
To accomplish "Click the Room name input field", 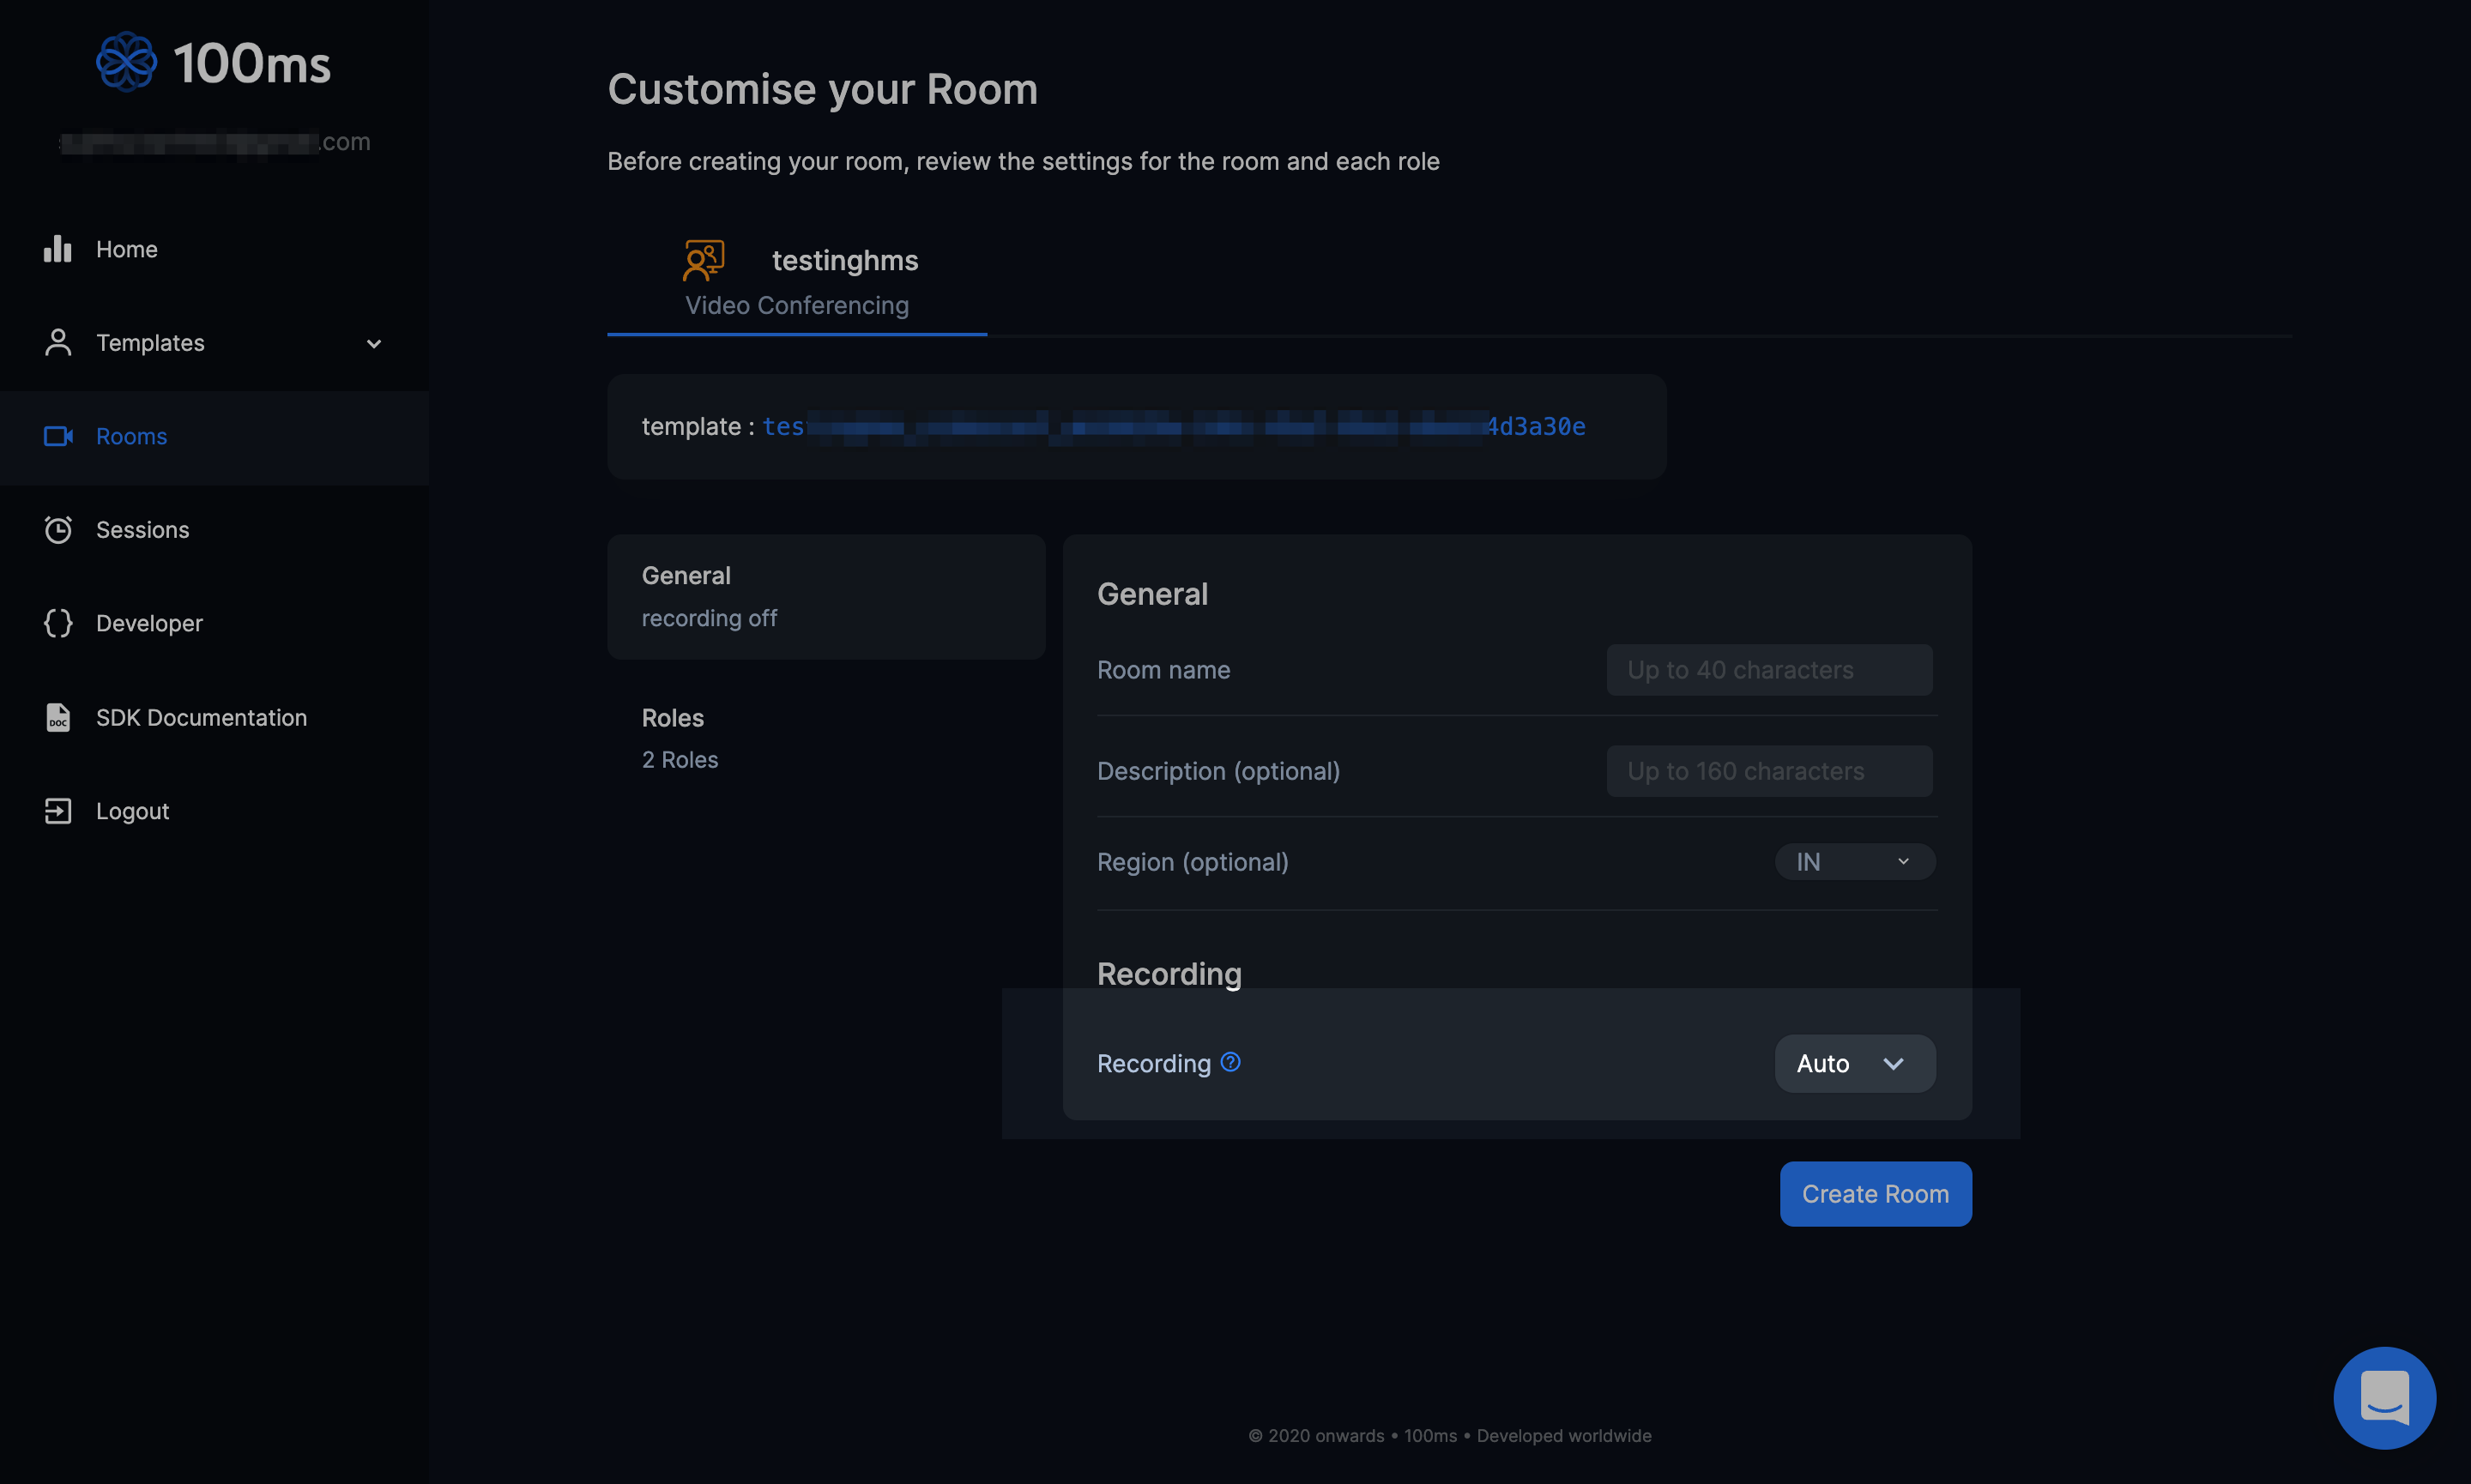I will (1768, 669).
